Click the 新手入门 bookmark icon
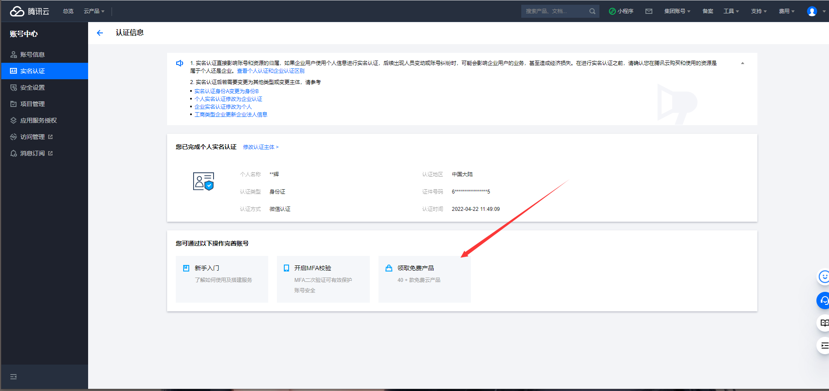829x391 pixels. point(186,268)
